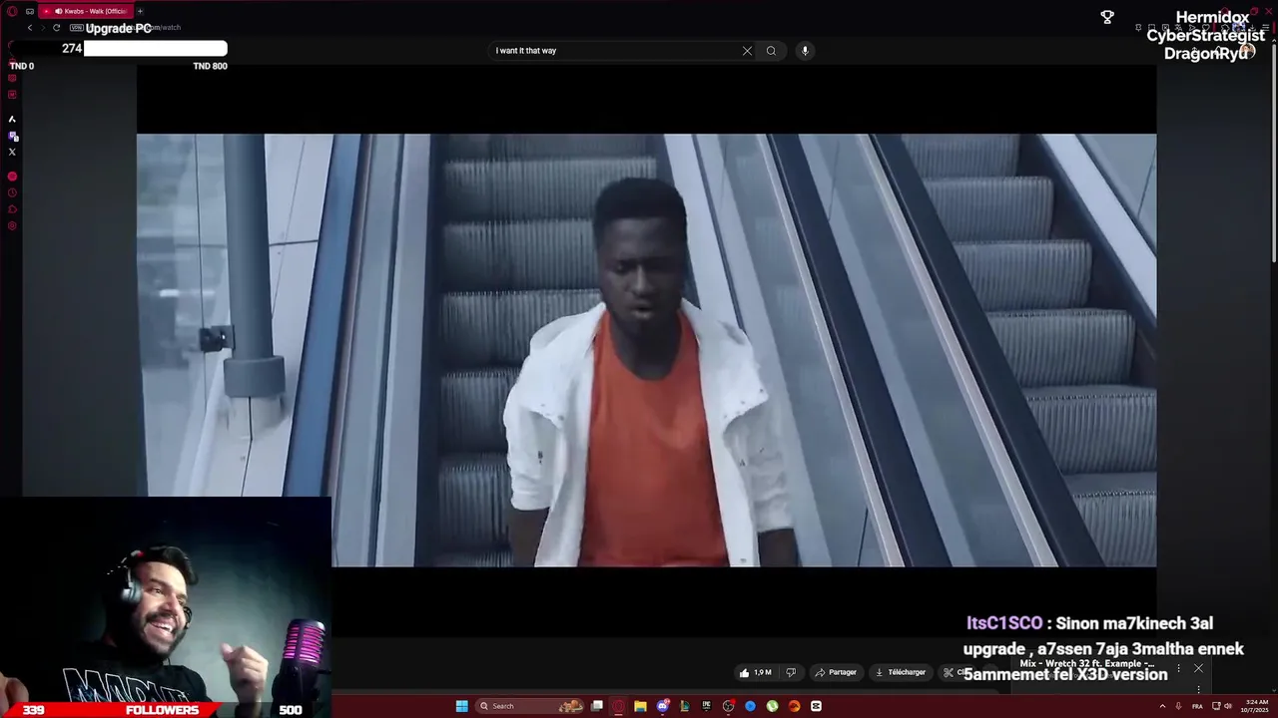Reload the current page

tap(56, 28)
